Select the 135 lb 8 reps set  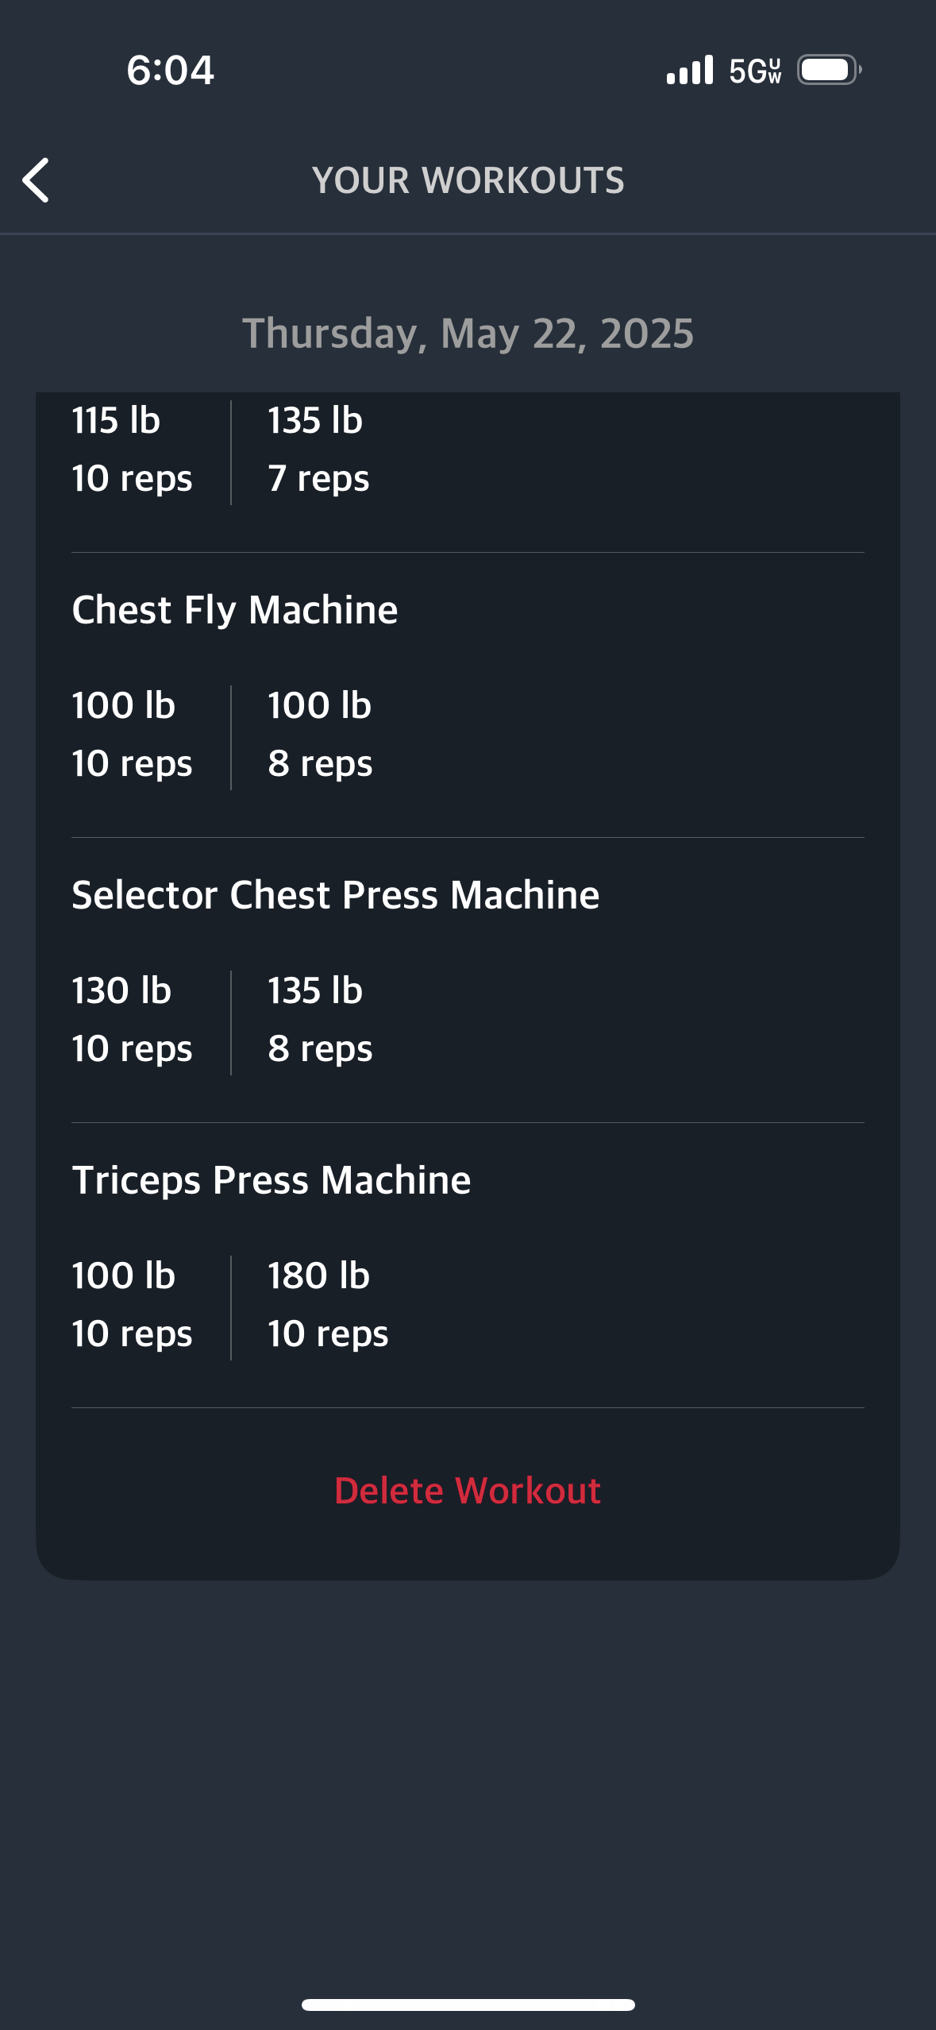coord(320,1020)
